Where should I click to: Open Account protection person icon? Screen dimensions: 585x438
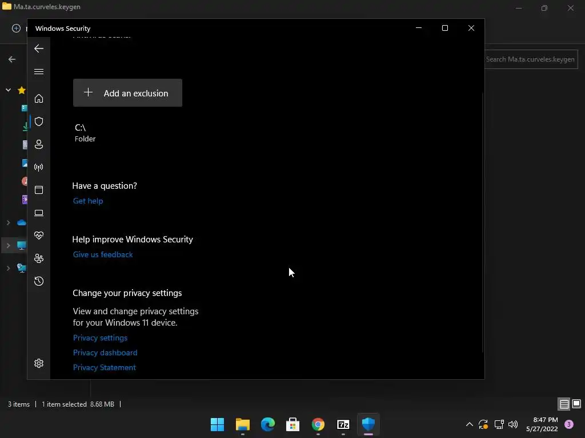click(x=39, y=144)
